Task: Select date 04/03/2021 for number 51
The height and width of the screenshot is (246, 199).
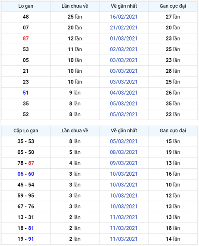Action: tap(124, 93)
